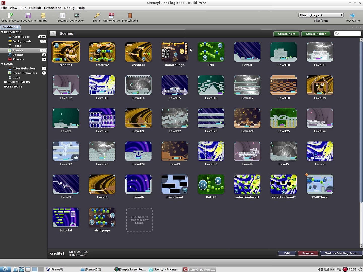Click the scenes search input field
The image size is (363, 272).
pos(347,34)
